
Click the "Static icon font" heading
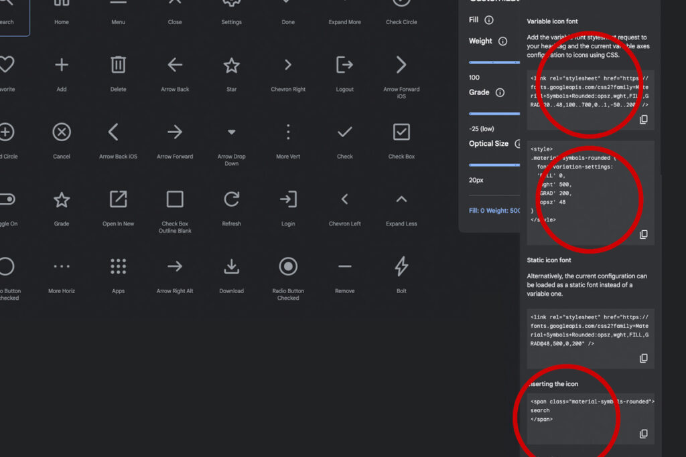(549, 260)
